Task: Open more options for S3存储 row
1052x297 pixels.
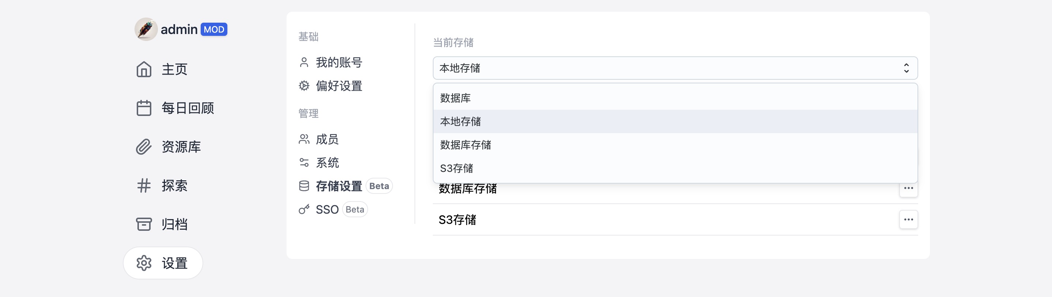Action: click(908, 220)
